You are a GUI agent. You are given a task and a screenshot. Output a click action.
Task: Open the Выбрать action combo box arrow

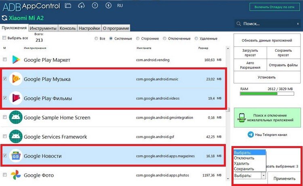click(x=263, y=176)
